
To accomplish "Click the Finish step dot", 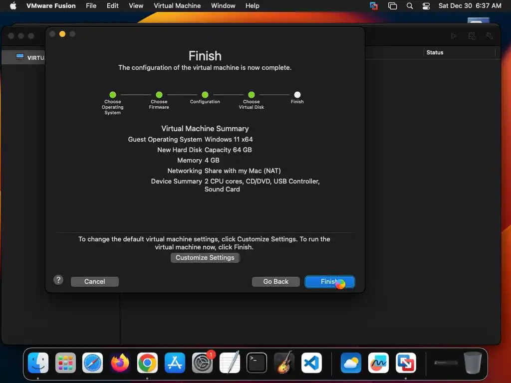I will 297,95.
